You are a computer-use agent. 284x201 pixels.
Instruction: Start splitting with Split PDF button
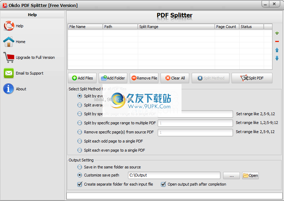tap(252, 78)
